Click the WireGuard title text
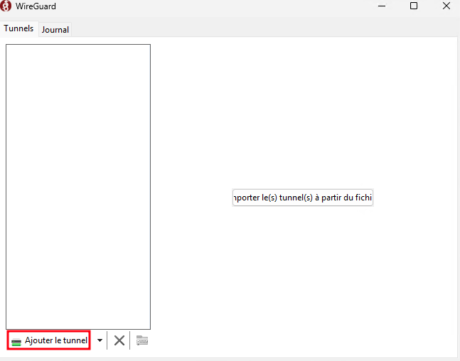This screenshot has height=361, width=460. (36, 6)
